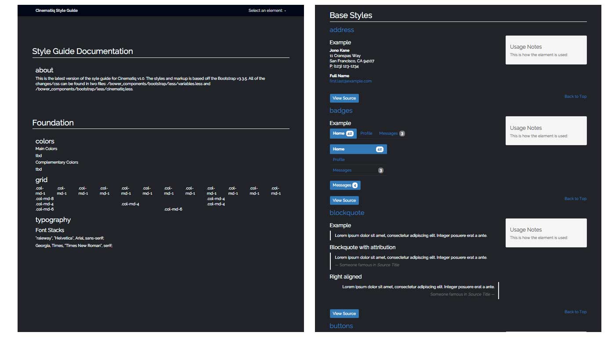Switch to the Profile tab in the badges example
Image resolution: width=615 pixels, height=343 pixels.
click(366, 133)
